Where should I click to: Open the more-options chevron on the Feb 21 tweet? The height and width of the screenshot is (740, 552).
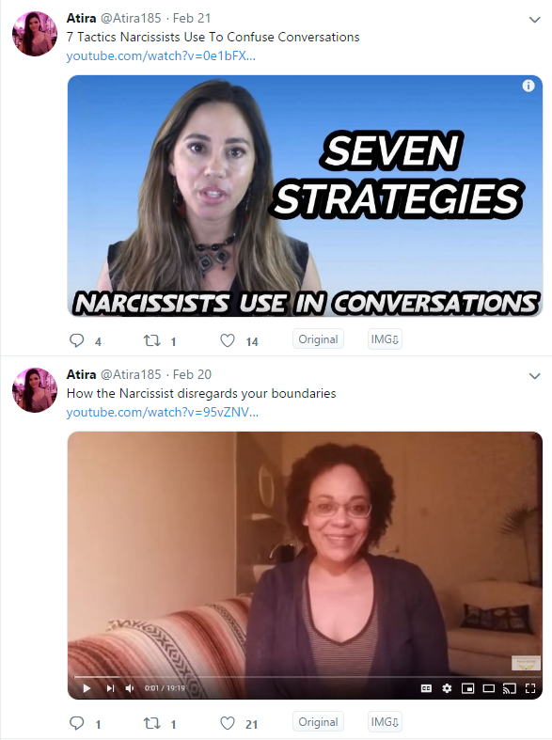click(534, 20)
